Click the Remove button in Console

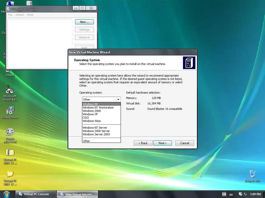tap(84, 37)
